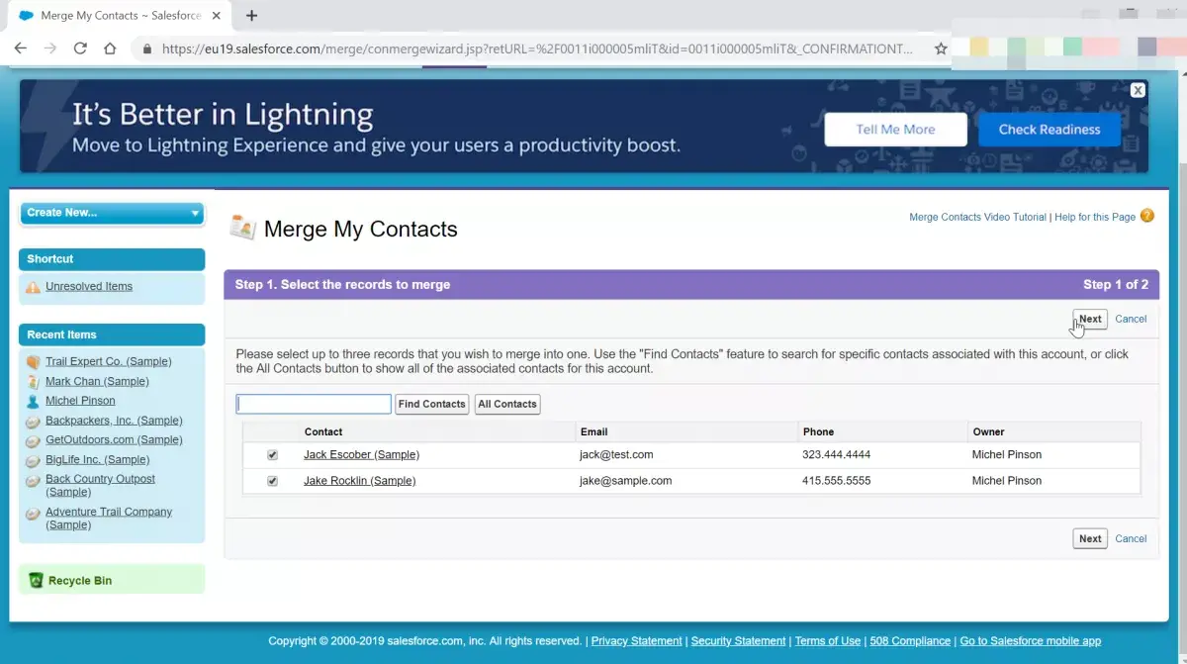Click the Merge My Contacts page icon
Viewport: 1187px width, 664px height.
pyautogui.click(x=242, y=228)
